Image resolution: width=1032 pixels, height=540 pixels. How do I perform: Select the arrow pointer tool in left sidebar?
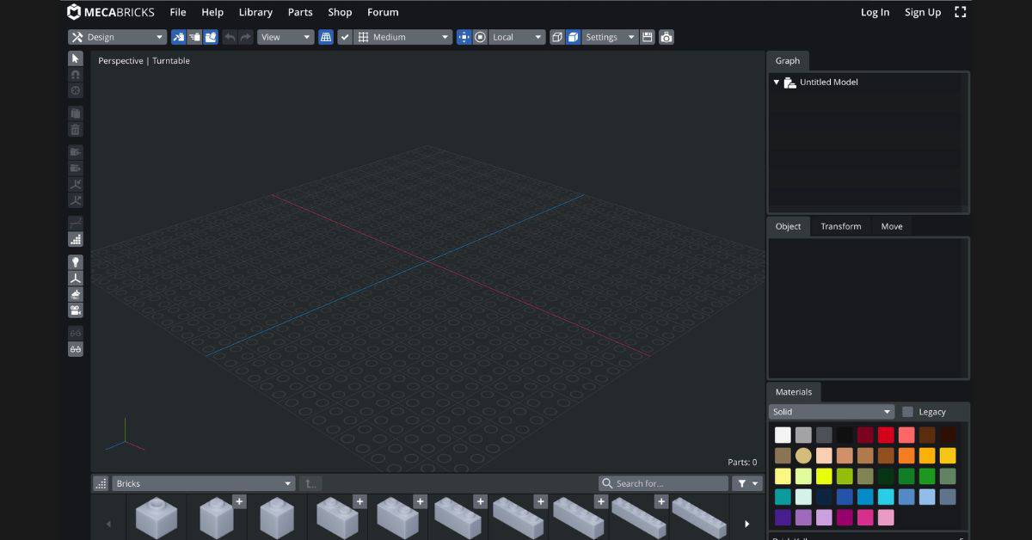click(x=76, y=58)
